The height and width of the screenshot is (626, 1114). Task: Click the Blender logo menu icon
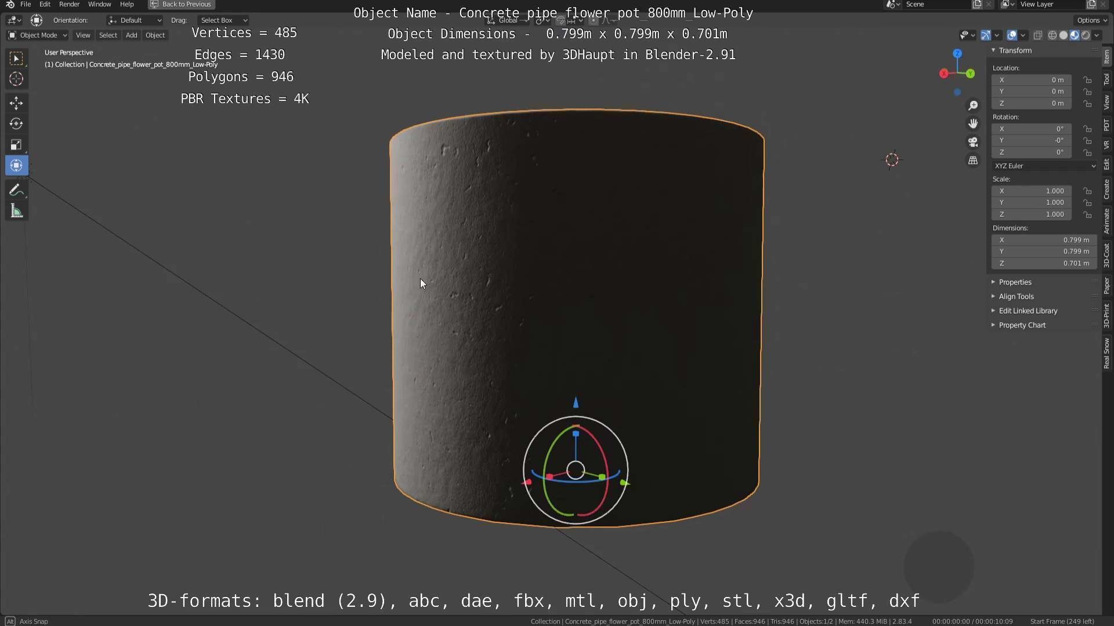(10, 4)
